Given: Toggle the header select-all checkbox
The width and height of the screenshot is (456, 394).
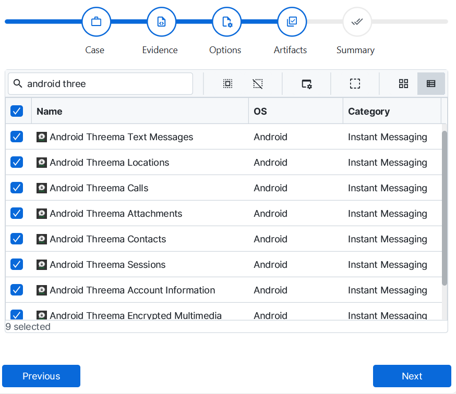Looking at the screenshot, I should click(17, 111).
